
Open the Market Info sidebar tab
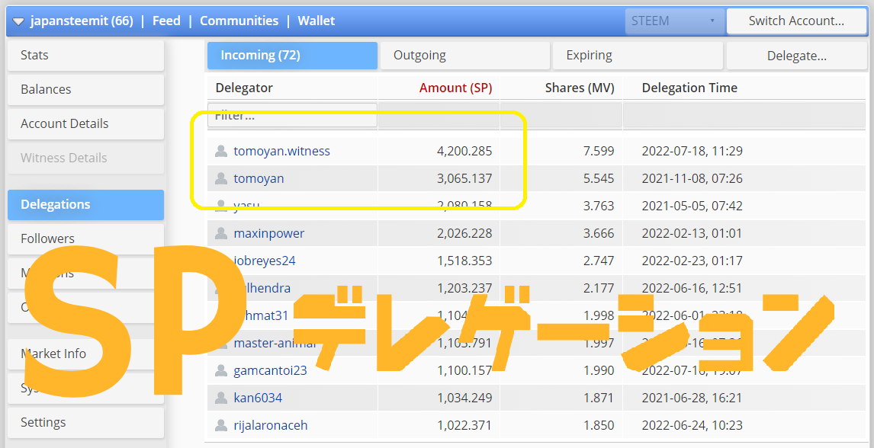coord(86,354)
